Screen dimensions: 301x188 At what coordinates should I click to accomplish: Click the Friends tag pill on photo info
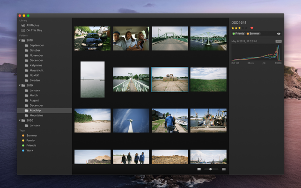click(x=238, y=34)
